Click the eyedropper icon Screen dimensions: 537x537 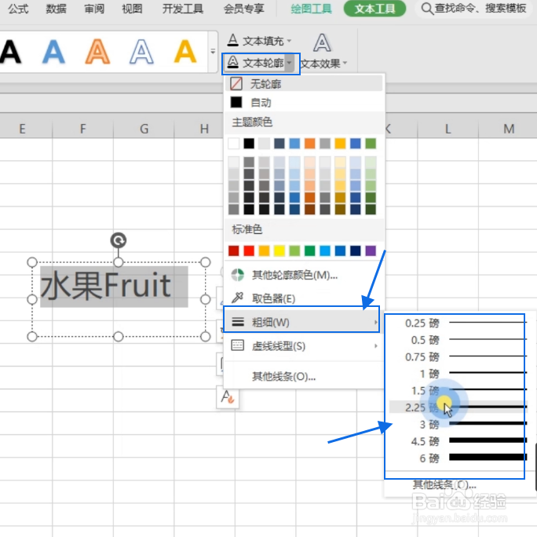click(x=237, y=298)
